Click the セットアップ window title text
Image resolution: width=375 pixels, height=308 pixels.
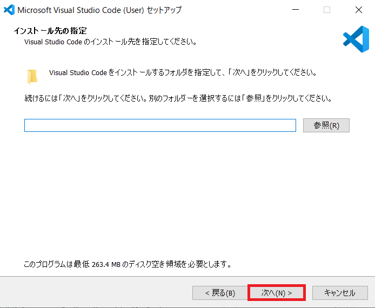tap(99, 10)
